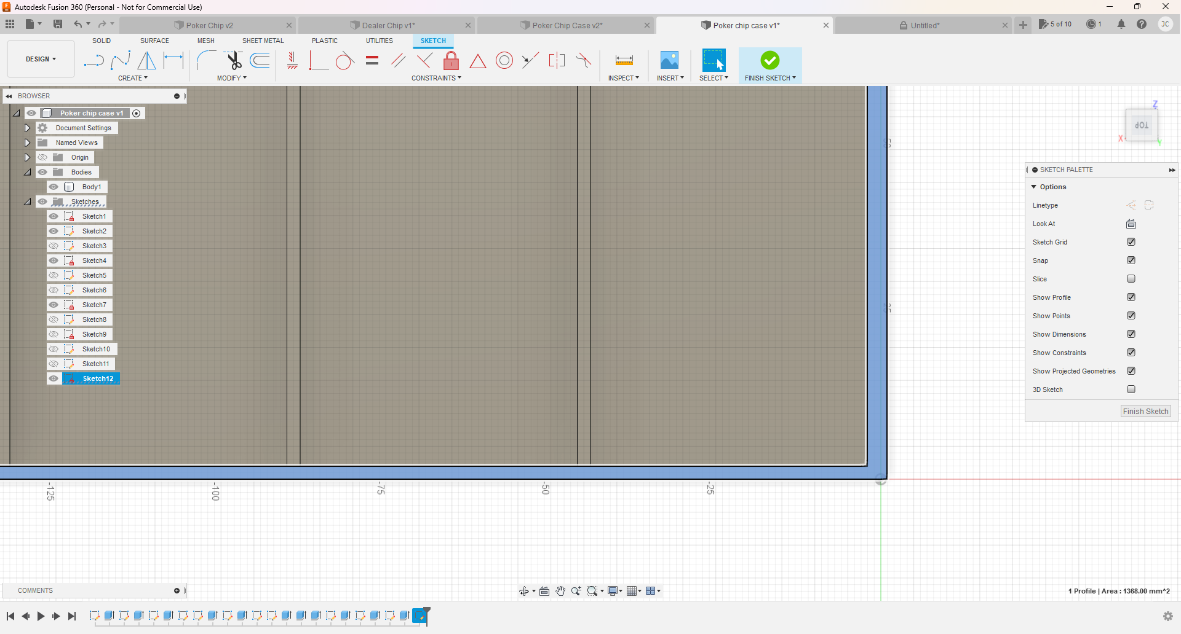Apply the MidPoint triangle constraint
Image resolution: width=1181 pixels, height=634 pixels.
tap(478, 60)
